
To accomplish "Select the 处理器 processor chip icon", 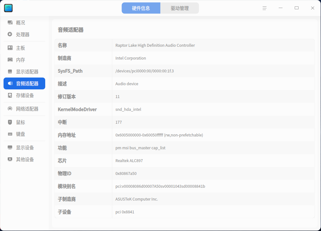I will tap(10, 34).
